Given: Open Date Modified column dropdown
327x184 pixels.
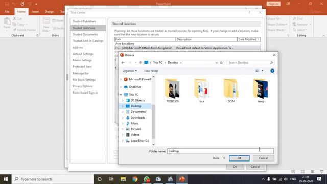Looking at the screenshot, I should tap(258, 39).
